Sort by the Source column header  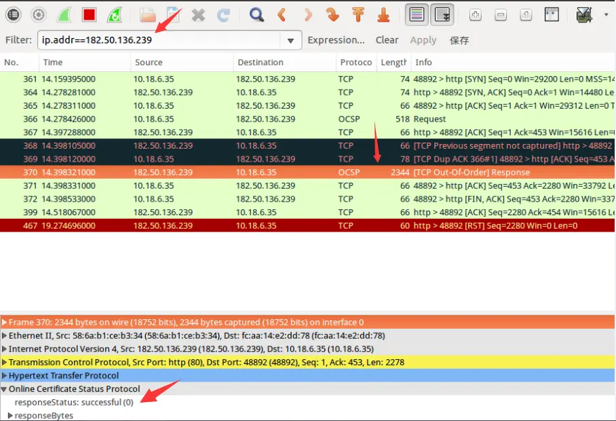pyautogui.click(x=182, y=62)
